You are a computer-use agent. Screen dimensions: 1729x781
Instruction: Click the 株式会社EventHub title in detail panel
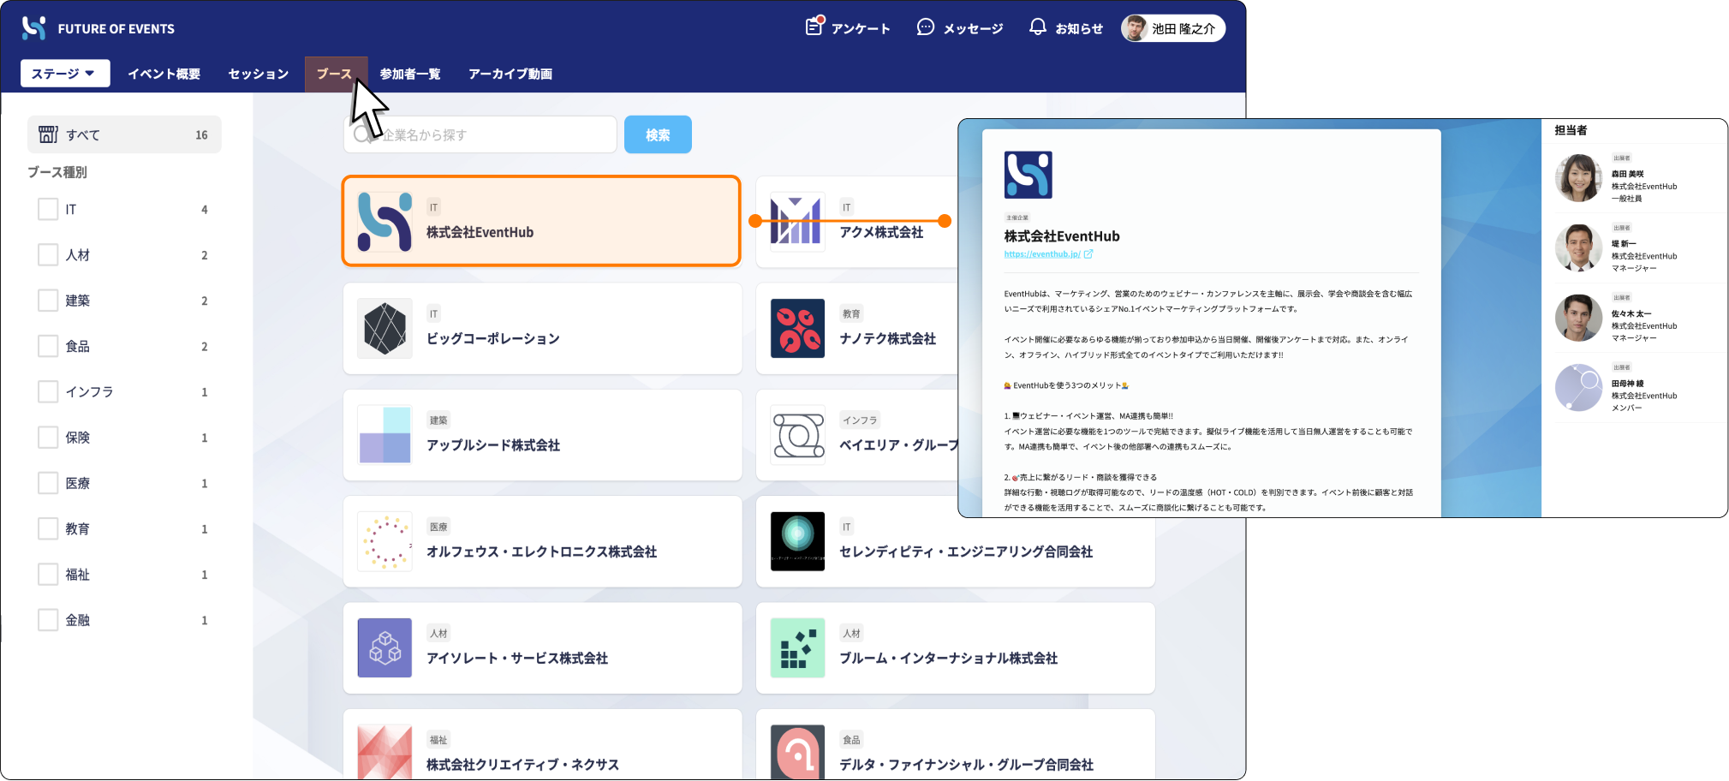click(1062, 236)
